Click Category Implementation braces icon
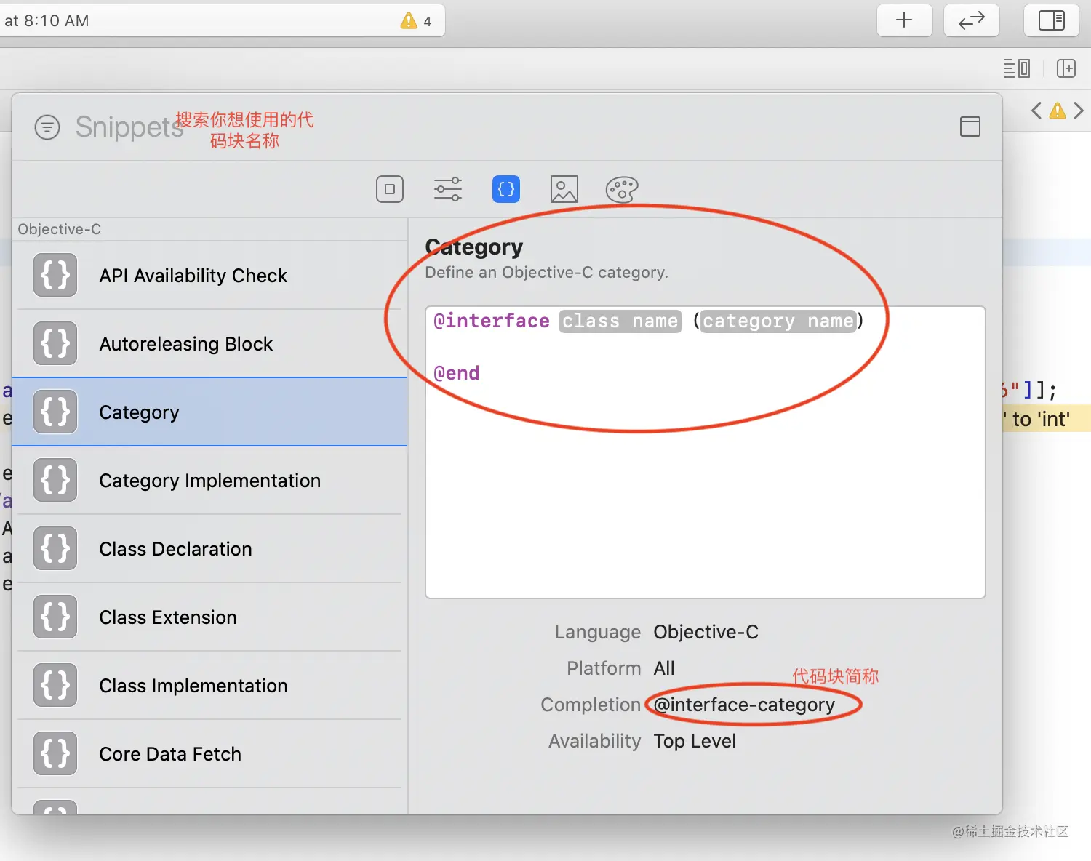 click(x=55, y=480)
